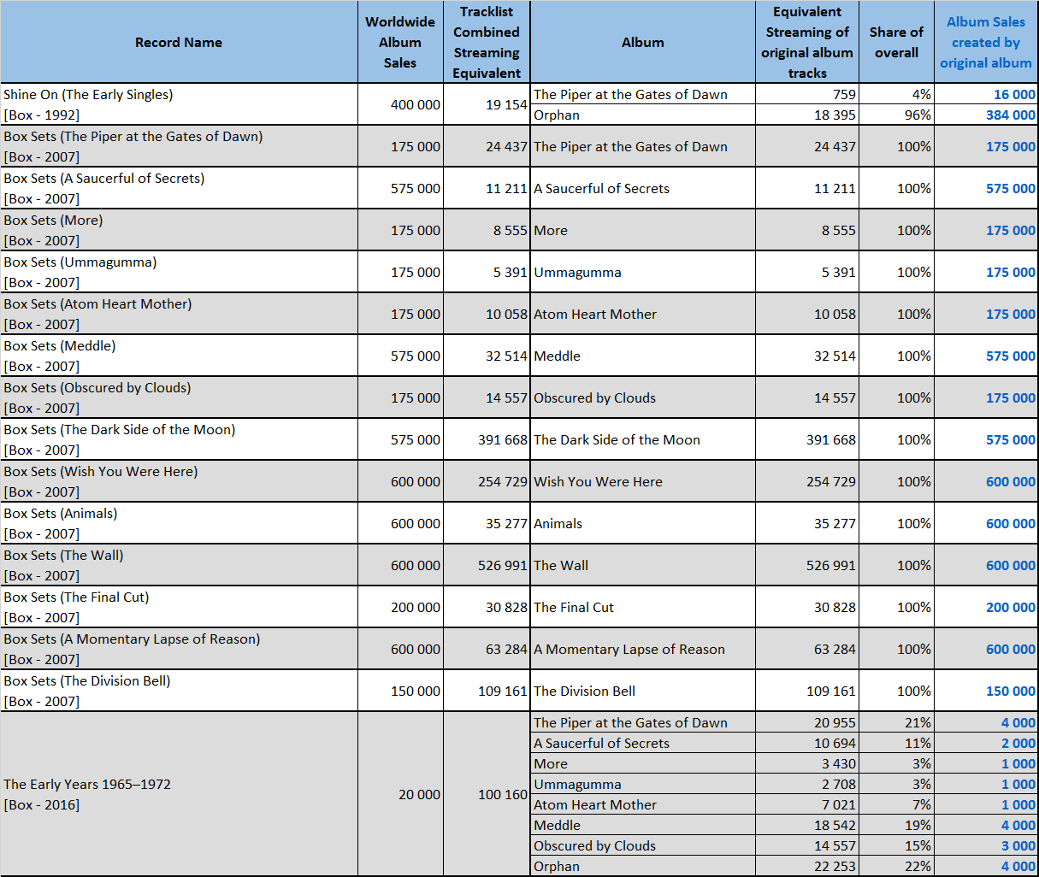Select 'Shine On (The Early Singles)' cell

(x=179, y=104)
